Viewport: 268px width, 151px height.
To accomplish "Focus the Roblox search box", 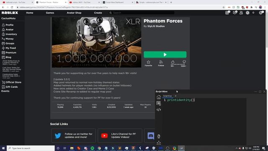I will 142,13.
